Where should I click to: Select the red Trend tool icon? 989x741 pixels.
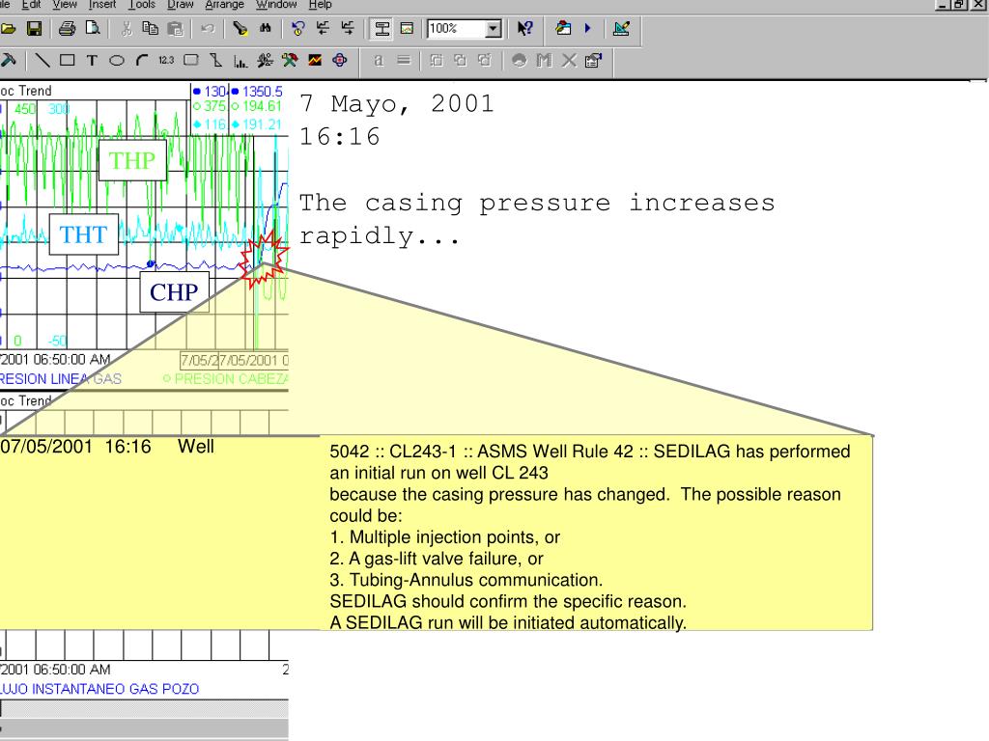pos(315,61)
